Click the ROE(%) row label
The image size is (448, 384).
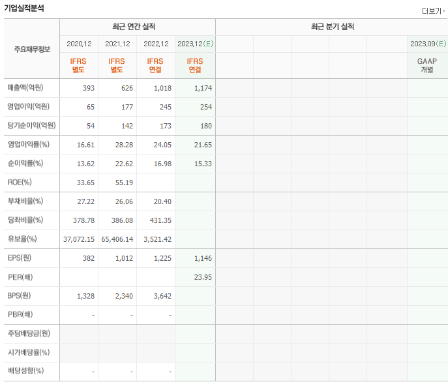coord(20,182)
